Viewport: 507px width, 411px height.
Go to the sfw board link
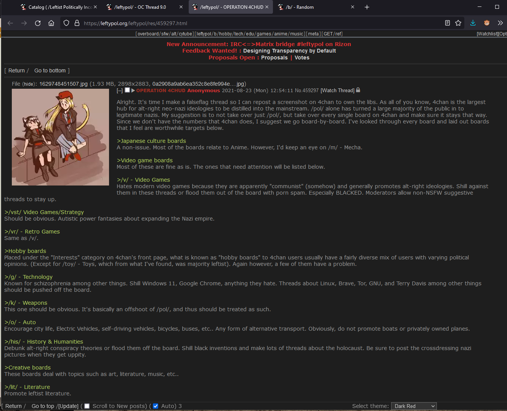coord(165,34)
